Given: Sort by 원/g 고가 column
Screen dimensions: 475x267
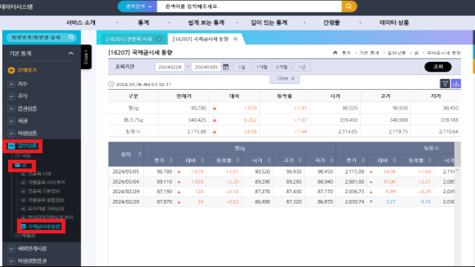Looking at the screenshot, I should pyautogui.click(x=300, y=160).
